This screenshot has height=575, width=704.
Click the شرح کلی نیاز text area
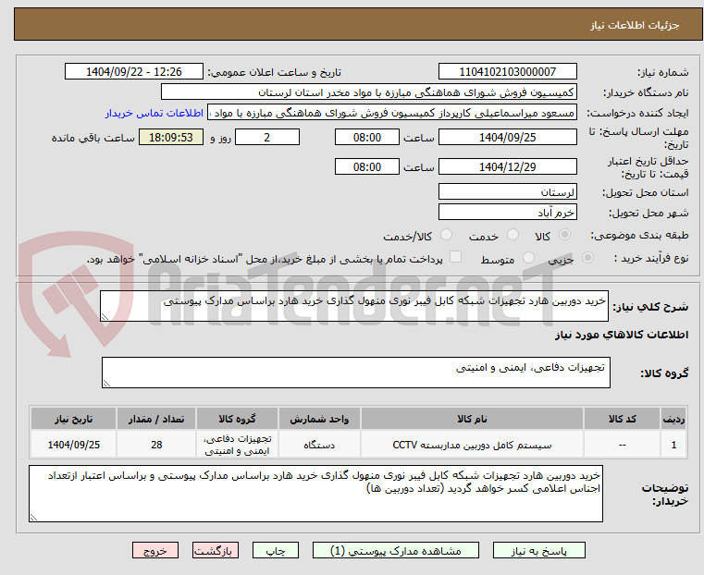click(x=353, y=306)
